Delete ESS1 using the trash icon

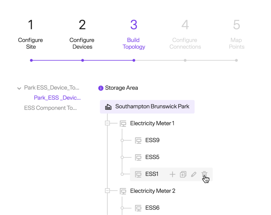[204, 174]
